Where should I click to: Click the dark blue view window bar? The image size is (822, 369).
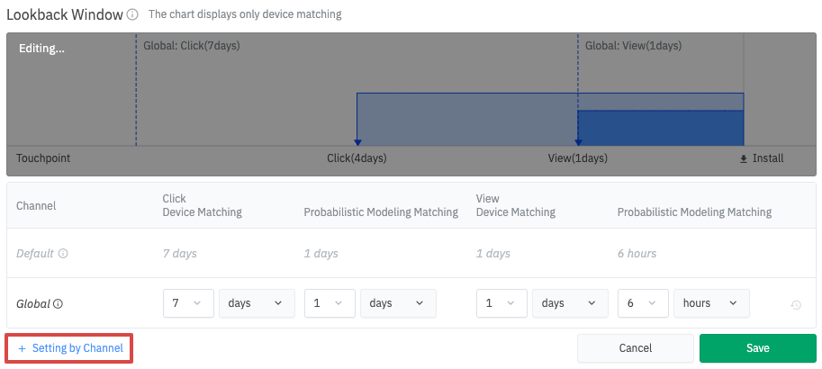[x=660, y=128]
